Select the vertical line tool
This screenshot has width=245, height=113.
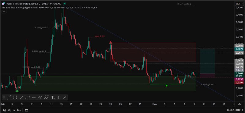pyautogui.click(x=58, y=97)
